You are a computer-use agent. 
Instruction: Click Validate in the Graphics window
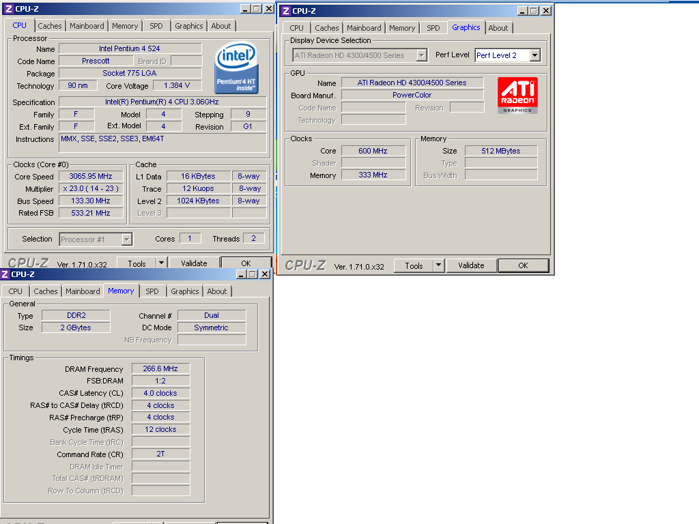471,265
